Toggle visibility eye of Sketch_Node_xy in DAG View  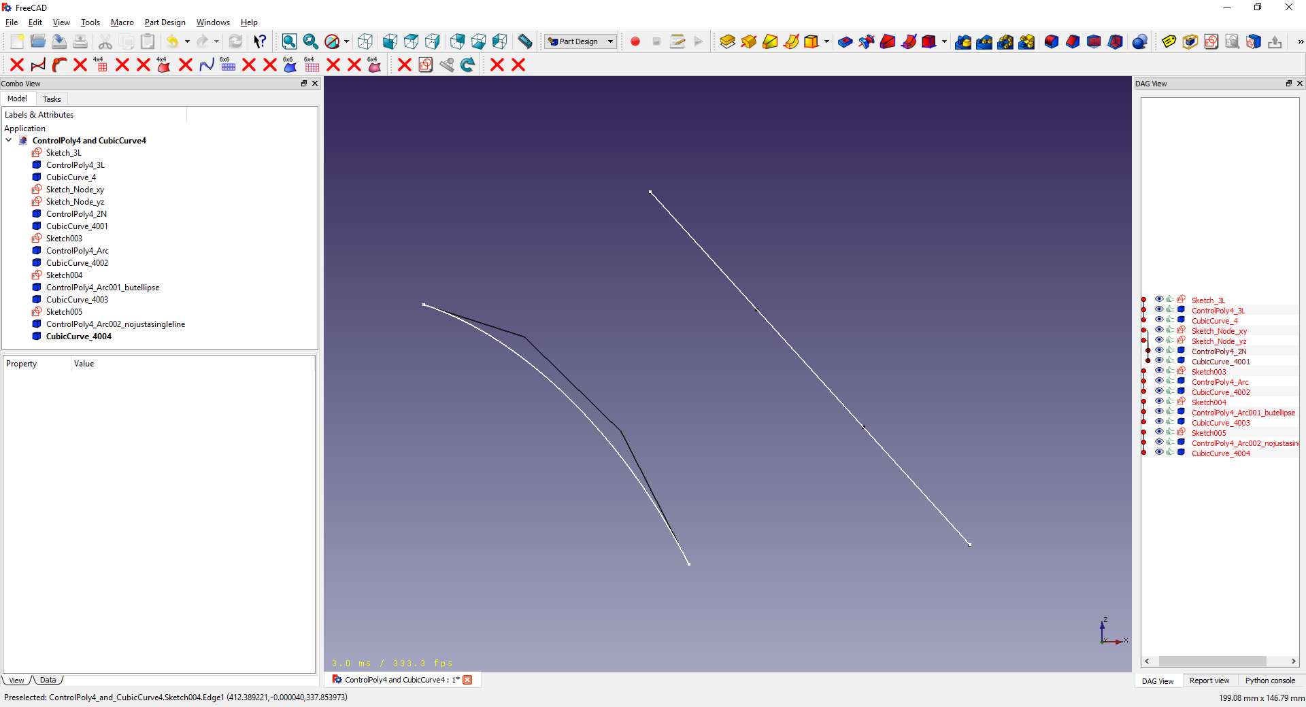pyautogui.click(x=1159, y=330)
